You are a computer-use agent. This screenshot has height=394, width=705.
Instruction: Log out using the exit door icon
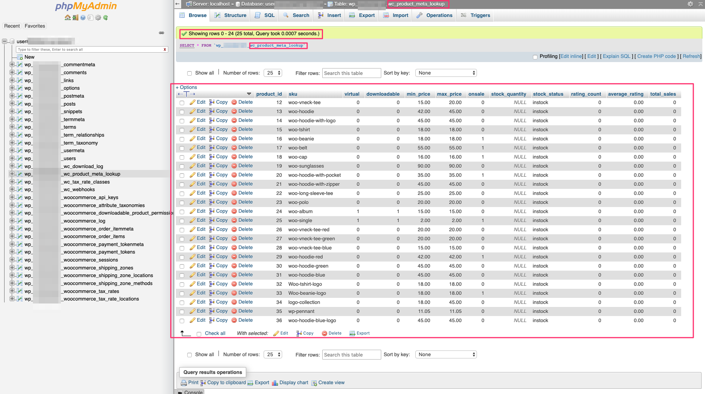tap(75, 17)
